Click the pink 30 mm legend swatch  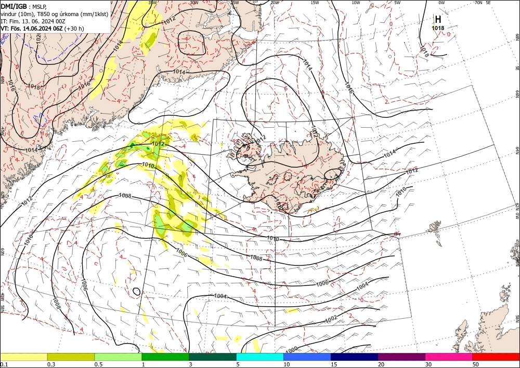click(x=449, y=357)
